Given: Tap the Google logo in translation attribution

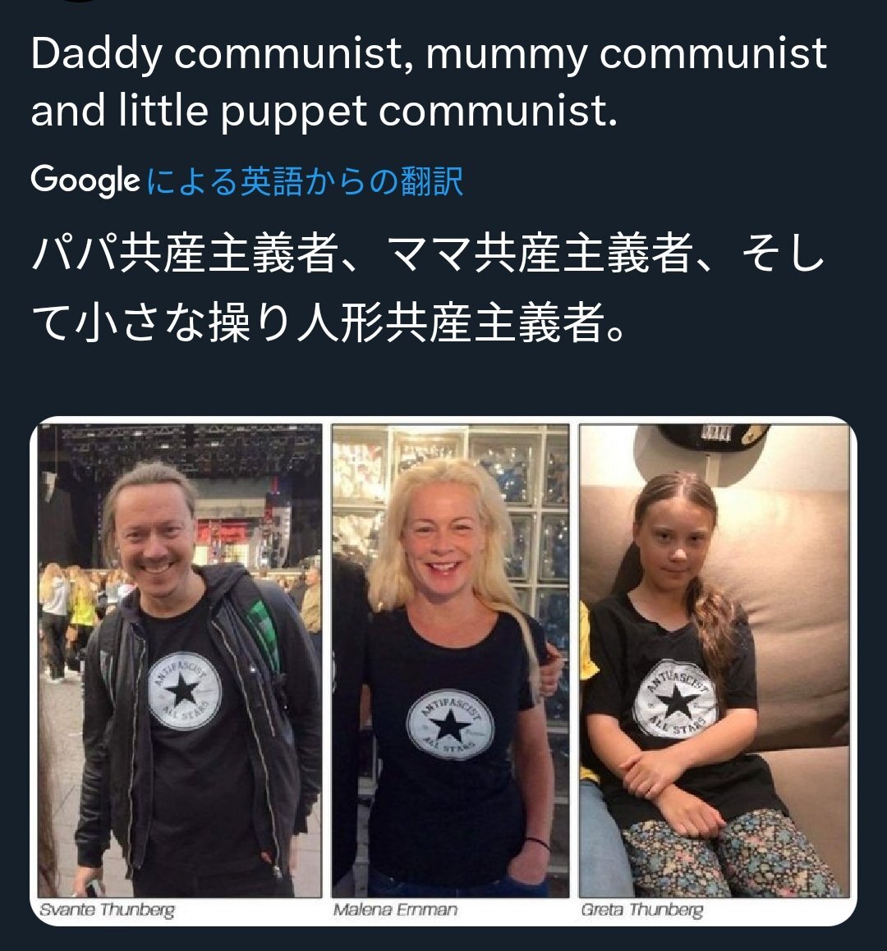Looking at the screenshot, I should 85,181.
